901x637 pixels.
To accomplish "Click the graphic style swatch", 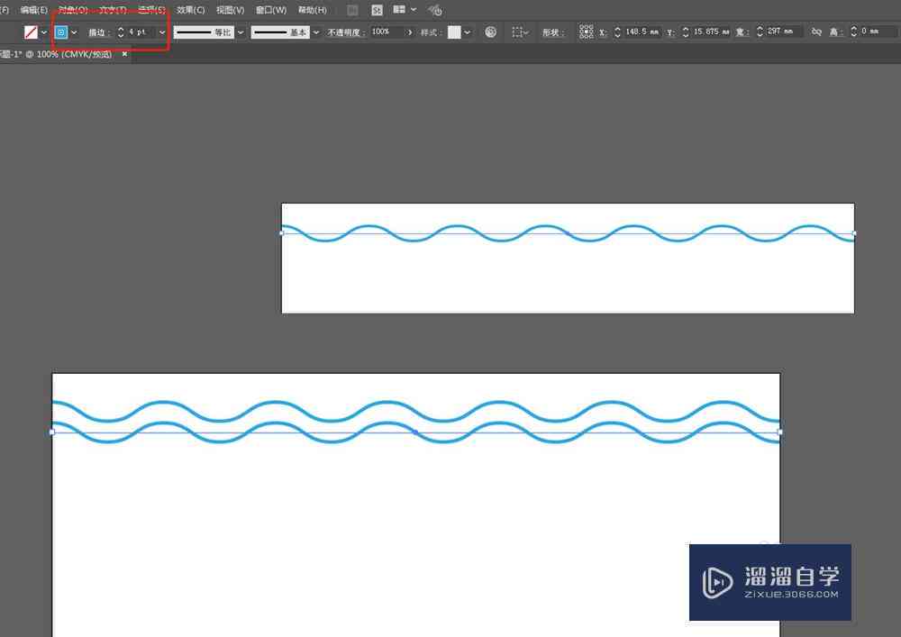I will (x=454, y=32).
